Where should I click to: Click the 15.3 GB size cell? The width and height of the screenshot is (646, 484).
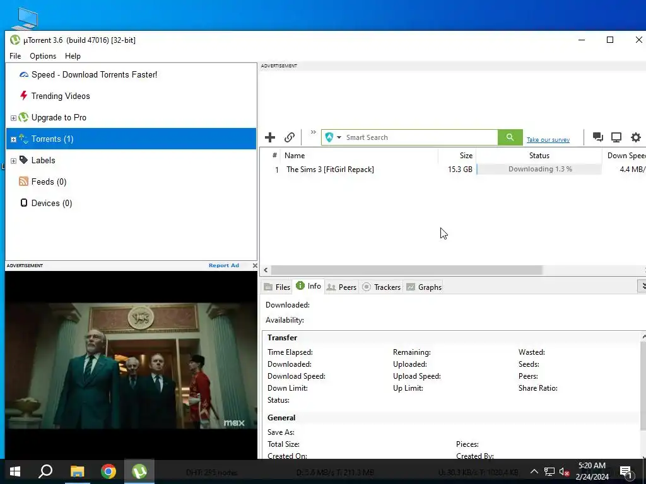click(460, 169)
